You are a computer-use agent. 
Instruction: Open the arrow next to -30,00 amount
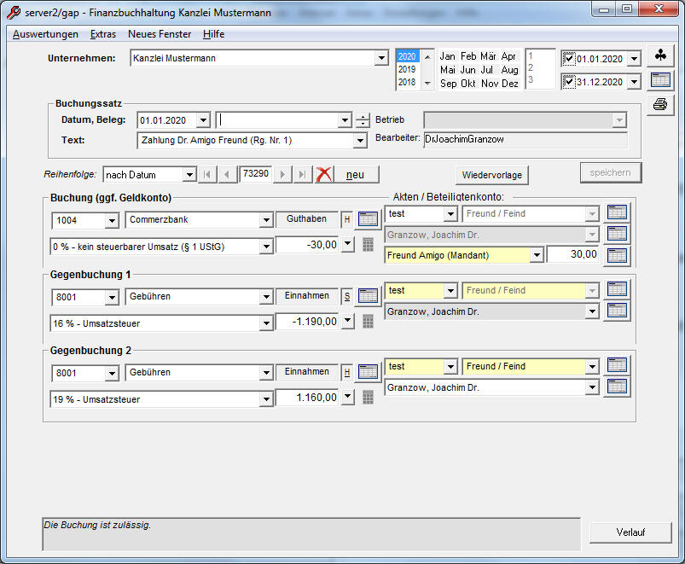coord(347,244)
